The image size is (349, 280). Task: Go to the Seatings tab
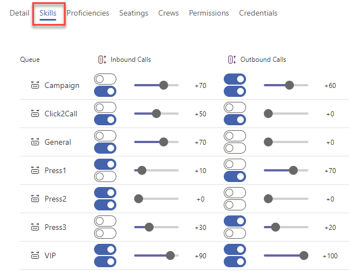coord(134,13)
